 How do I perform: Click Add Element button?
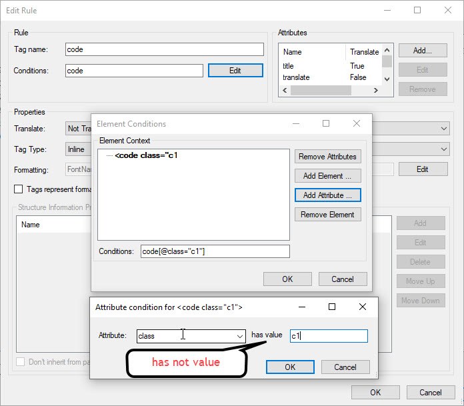click(x=327, y=176)
